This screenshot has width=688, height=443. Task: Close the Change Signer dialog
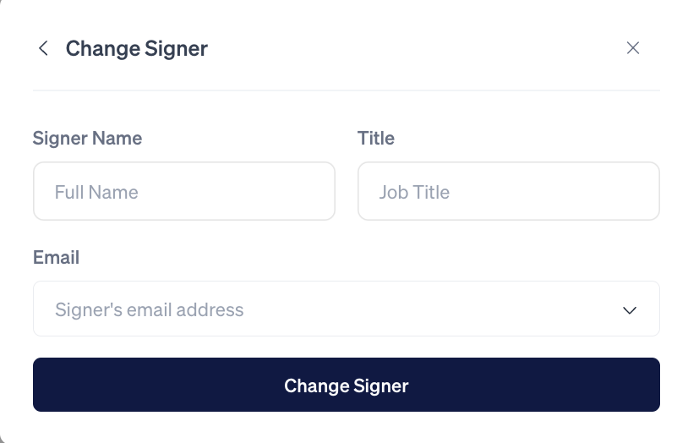tap(633, 48)
